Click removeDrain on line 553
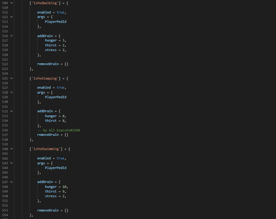Screen dimensions: 276x219 (x=48, y=210)
